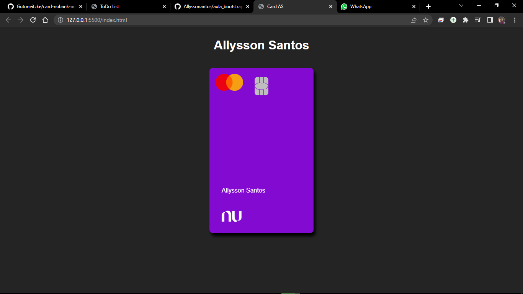Click the green plus extension icon
Image resolution: width=523 pixels, height=294 pixels.
453,20
